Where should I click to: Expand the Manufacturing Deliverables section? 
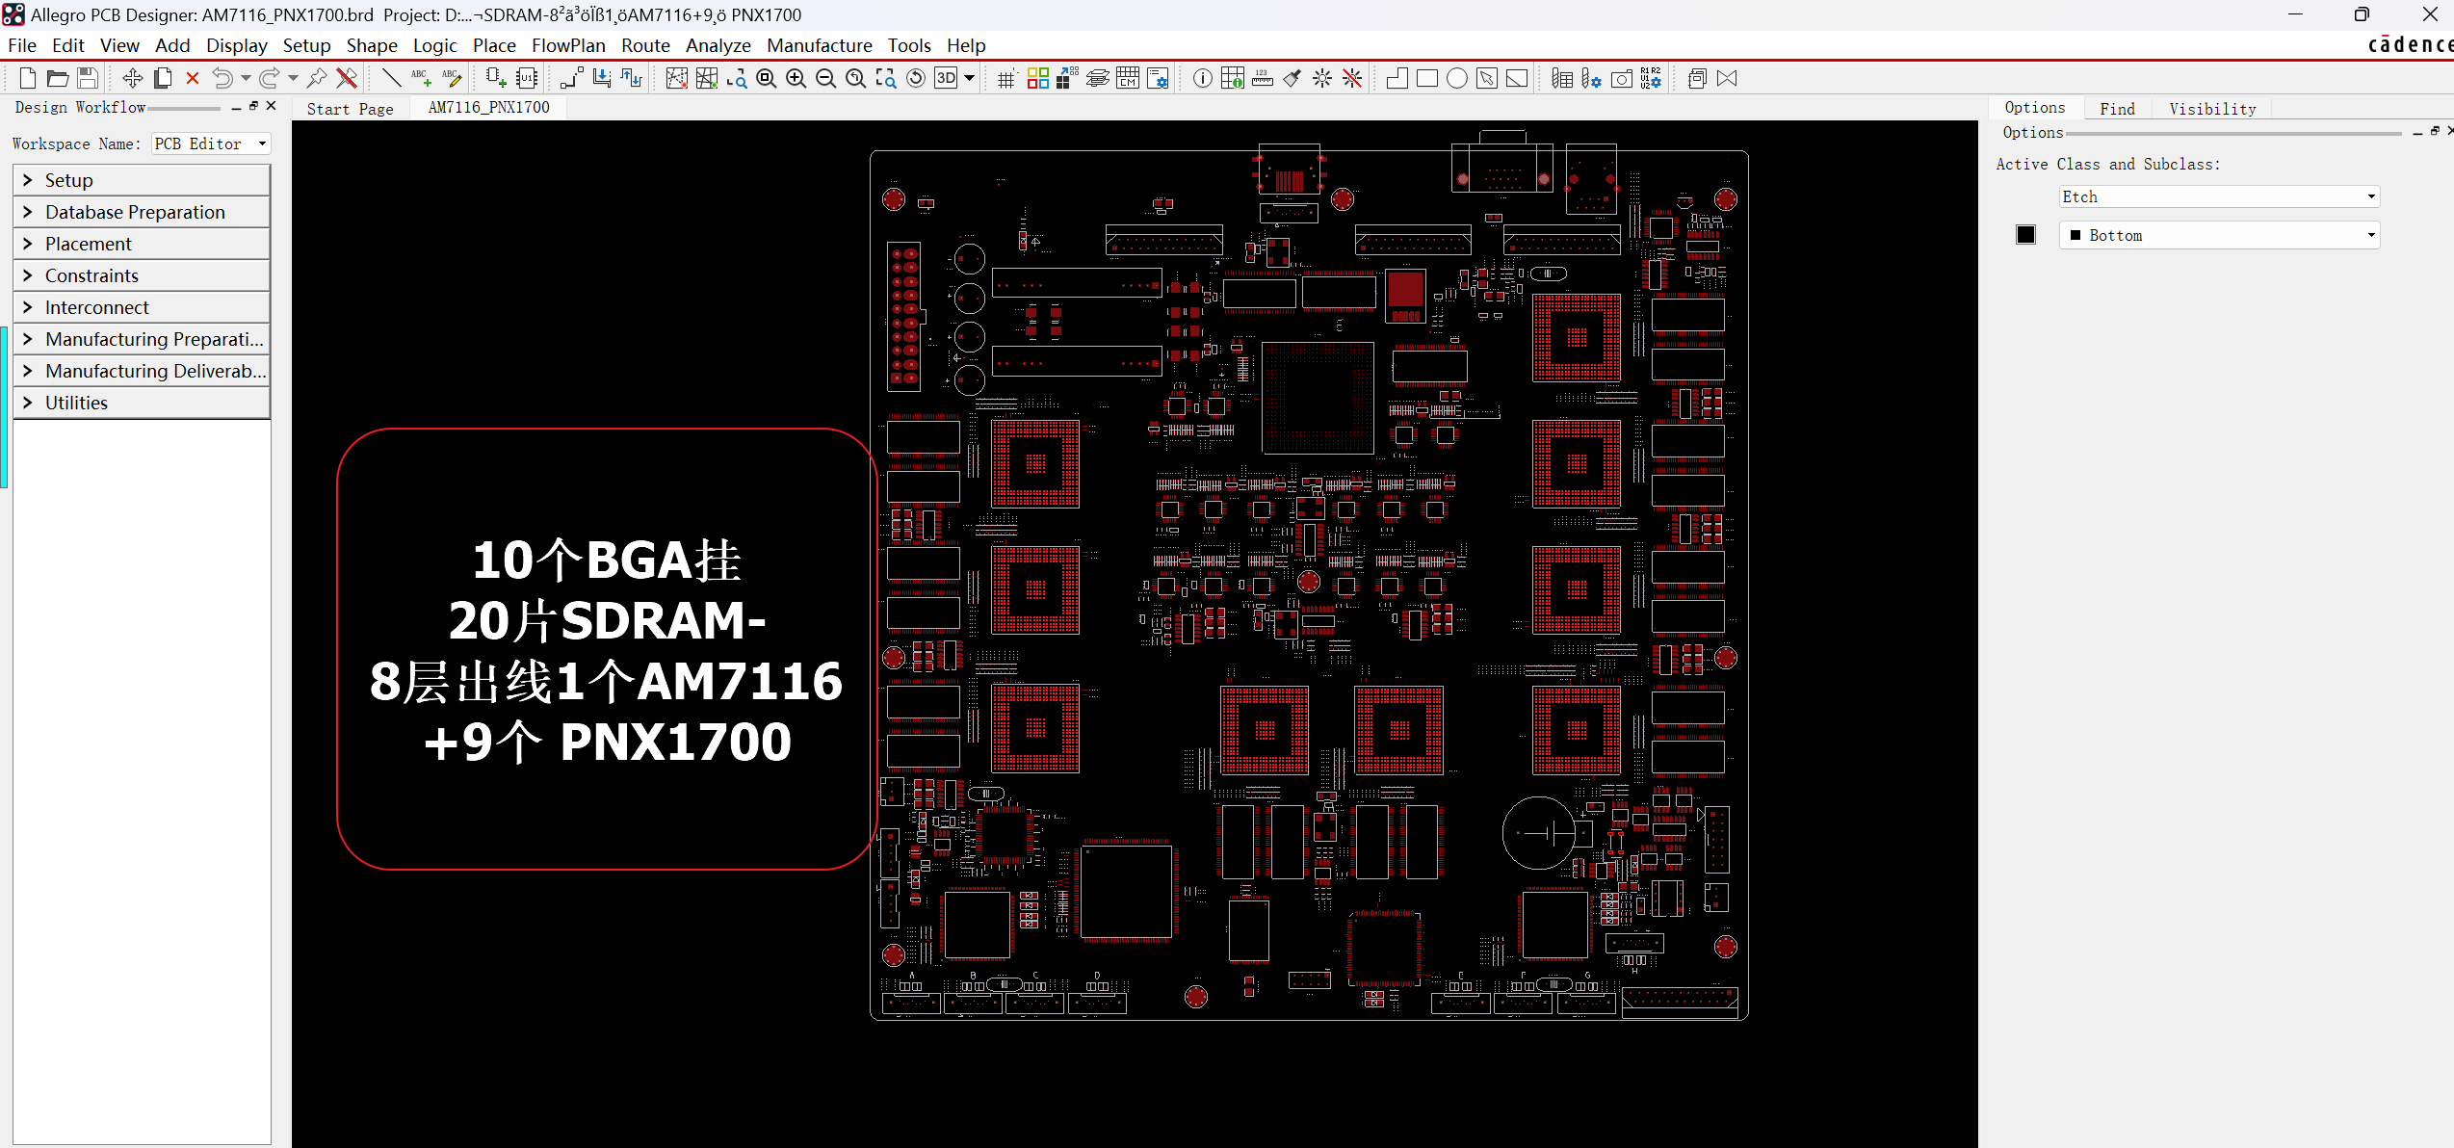[x=142, y=371]
